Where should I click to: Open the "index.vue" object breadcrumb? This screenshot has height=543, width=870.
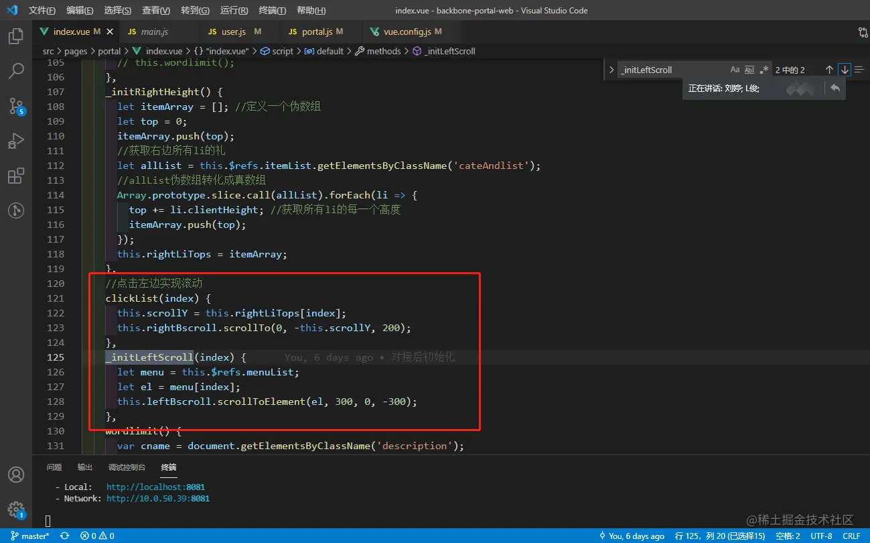[x=222, y=51]
